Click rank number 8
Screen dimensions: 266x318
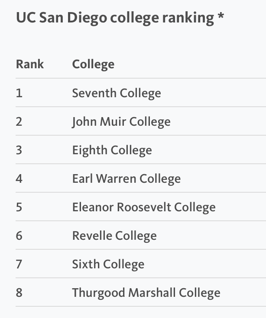19,293
